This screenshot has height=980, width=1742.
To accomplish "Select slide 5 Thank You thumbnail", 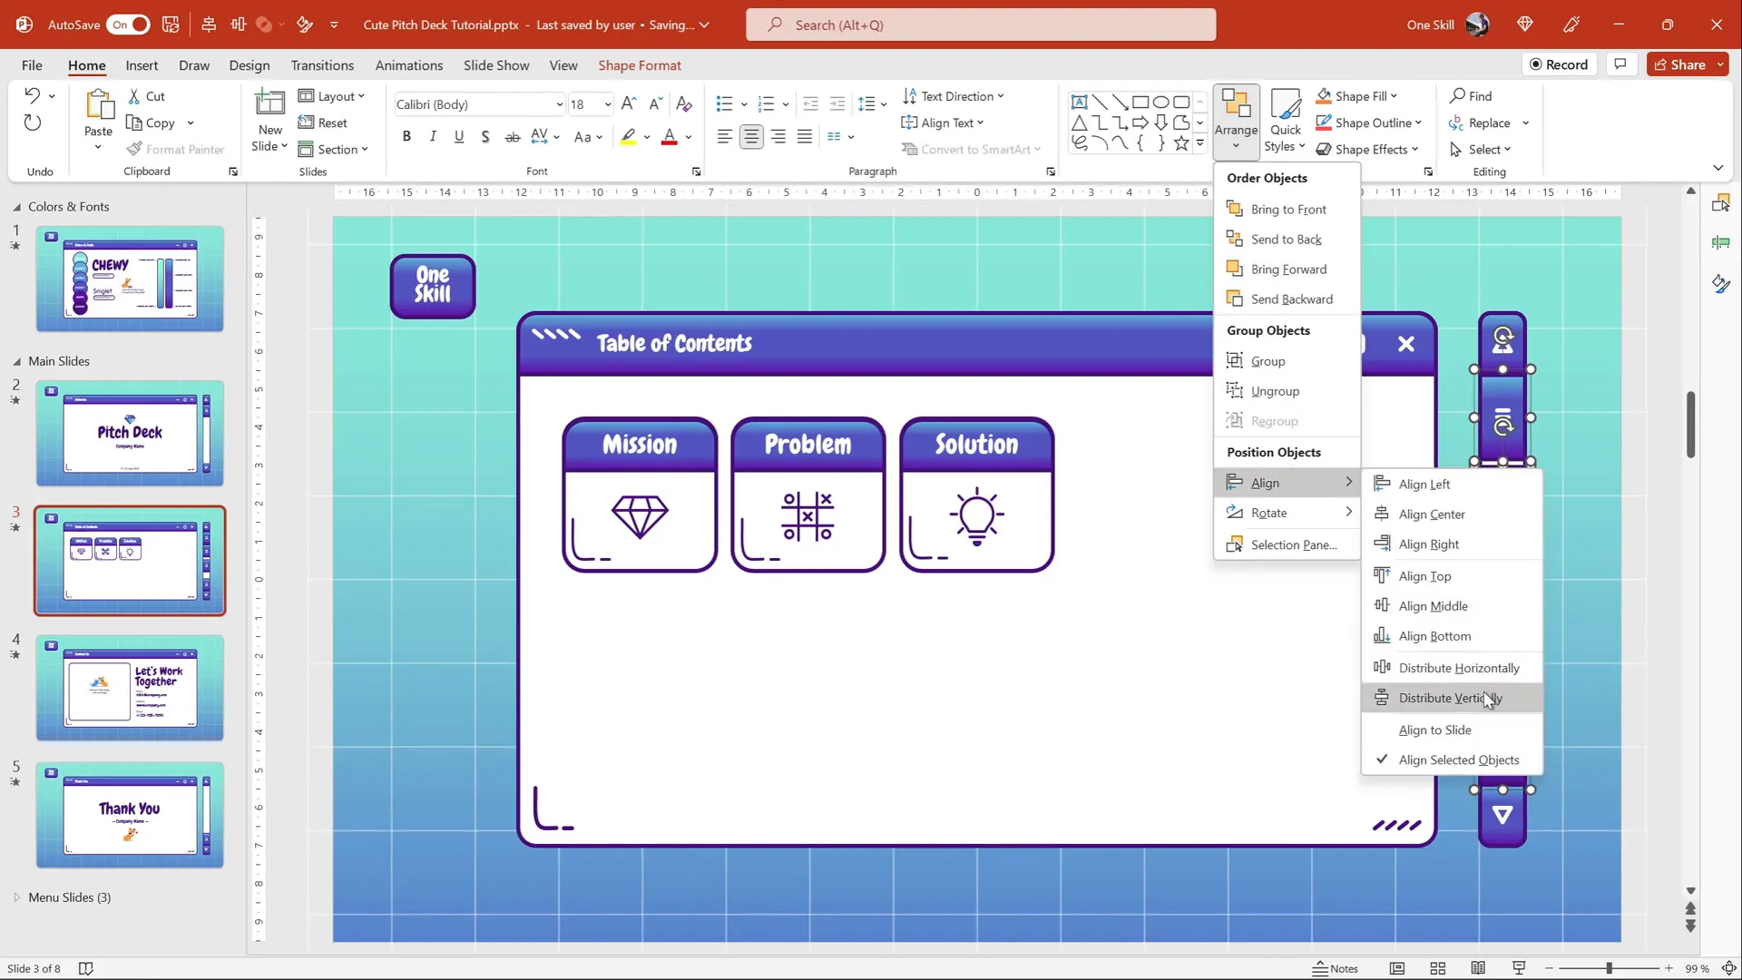I will [130, 815].
